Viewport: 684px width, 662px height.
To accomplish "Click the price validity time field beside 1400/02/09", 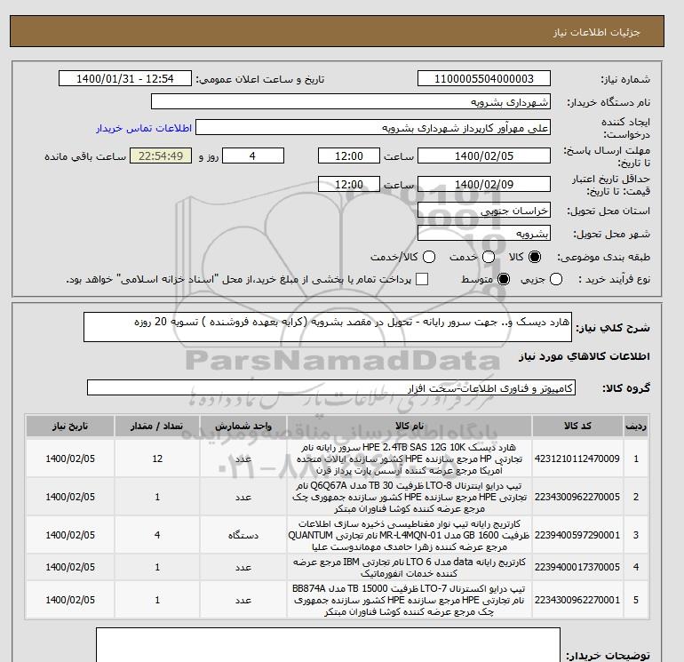I will [349, 184].
